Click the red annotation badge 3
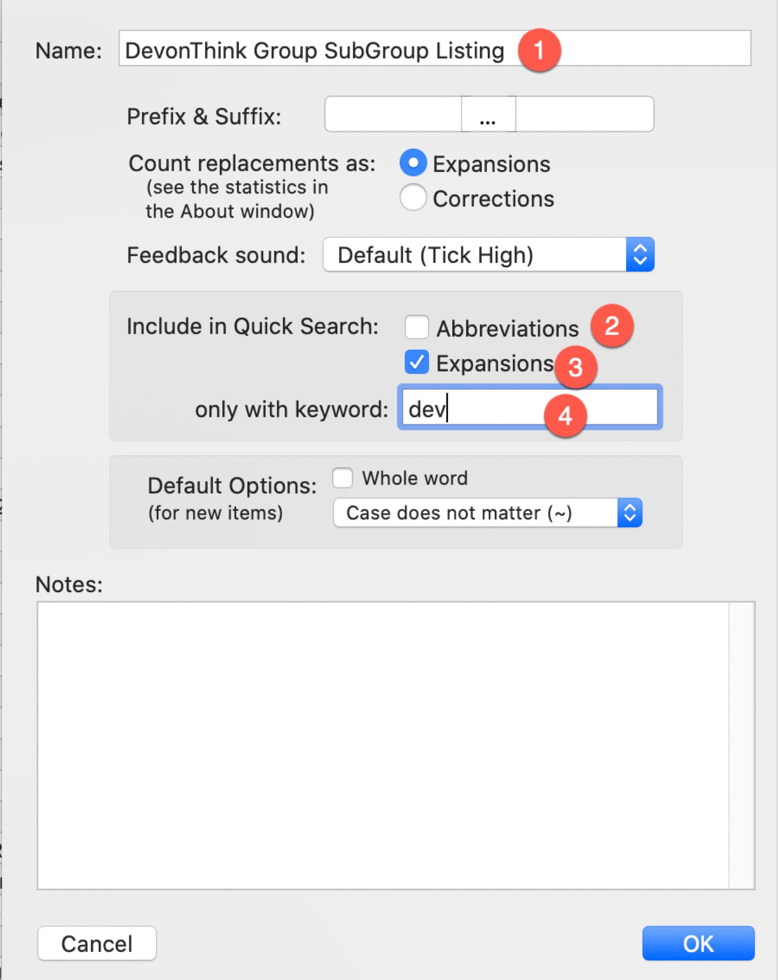778x980 pixels. click(x=576, y=367)
